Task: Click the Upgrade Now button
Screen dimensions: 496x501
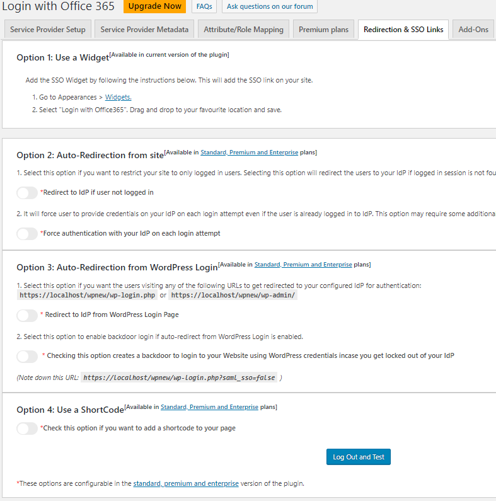Action: point(154,6)
